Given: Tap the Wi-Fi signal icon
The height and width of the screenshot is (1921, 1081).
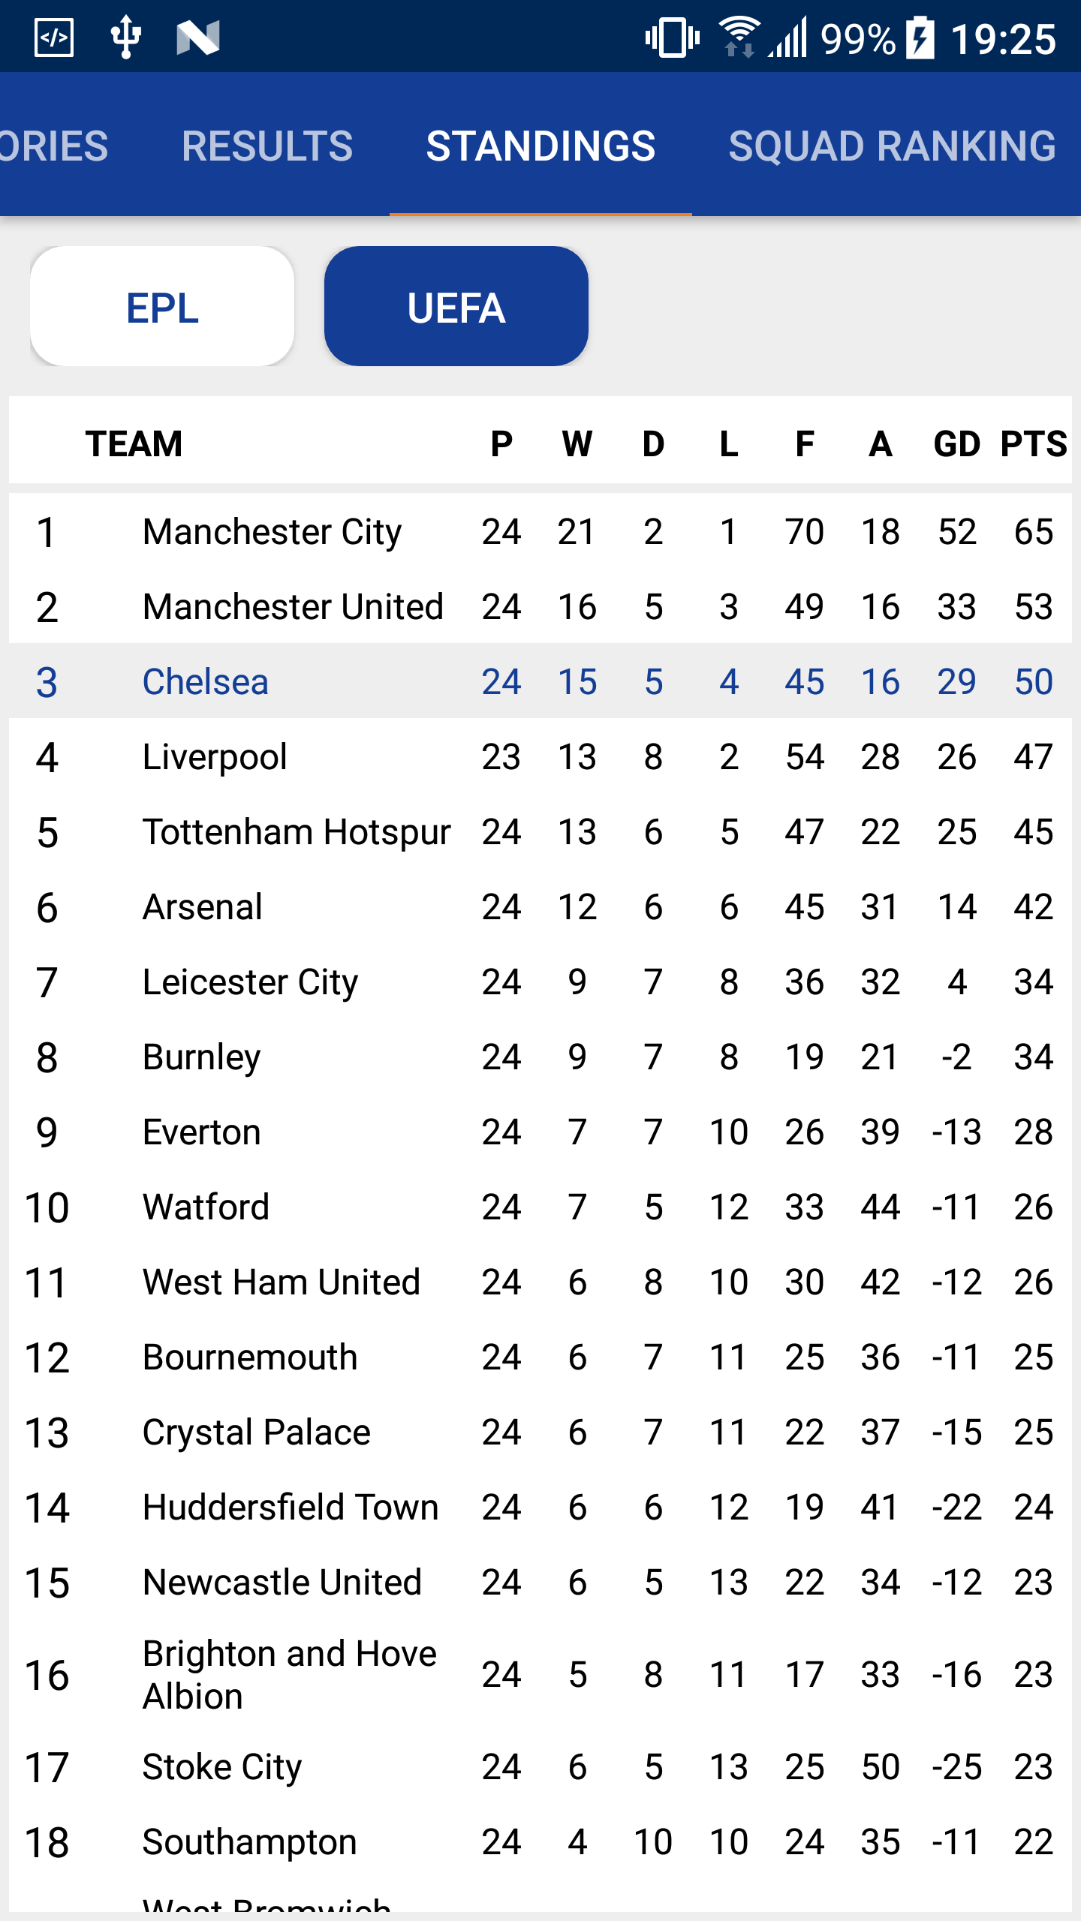Looking at the screenshot, I should point(739,37).
